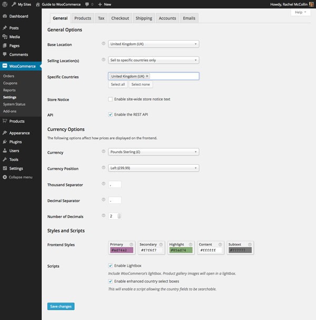Switch to the Shipping tab
The height and width of the screenshot is (320, 316).
point(144,18)
